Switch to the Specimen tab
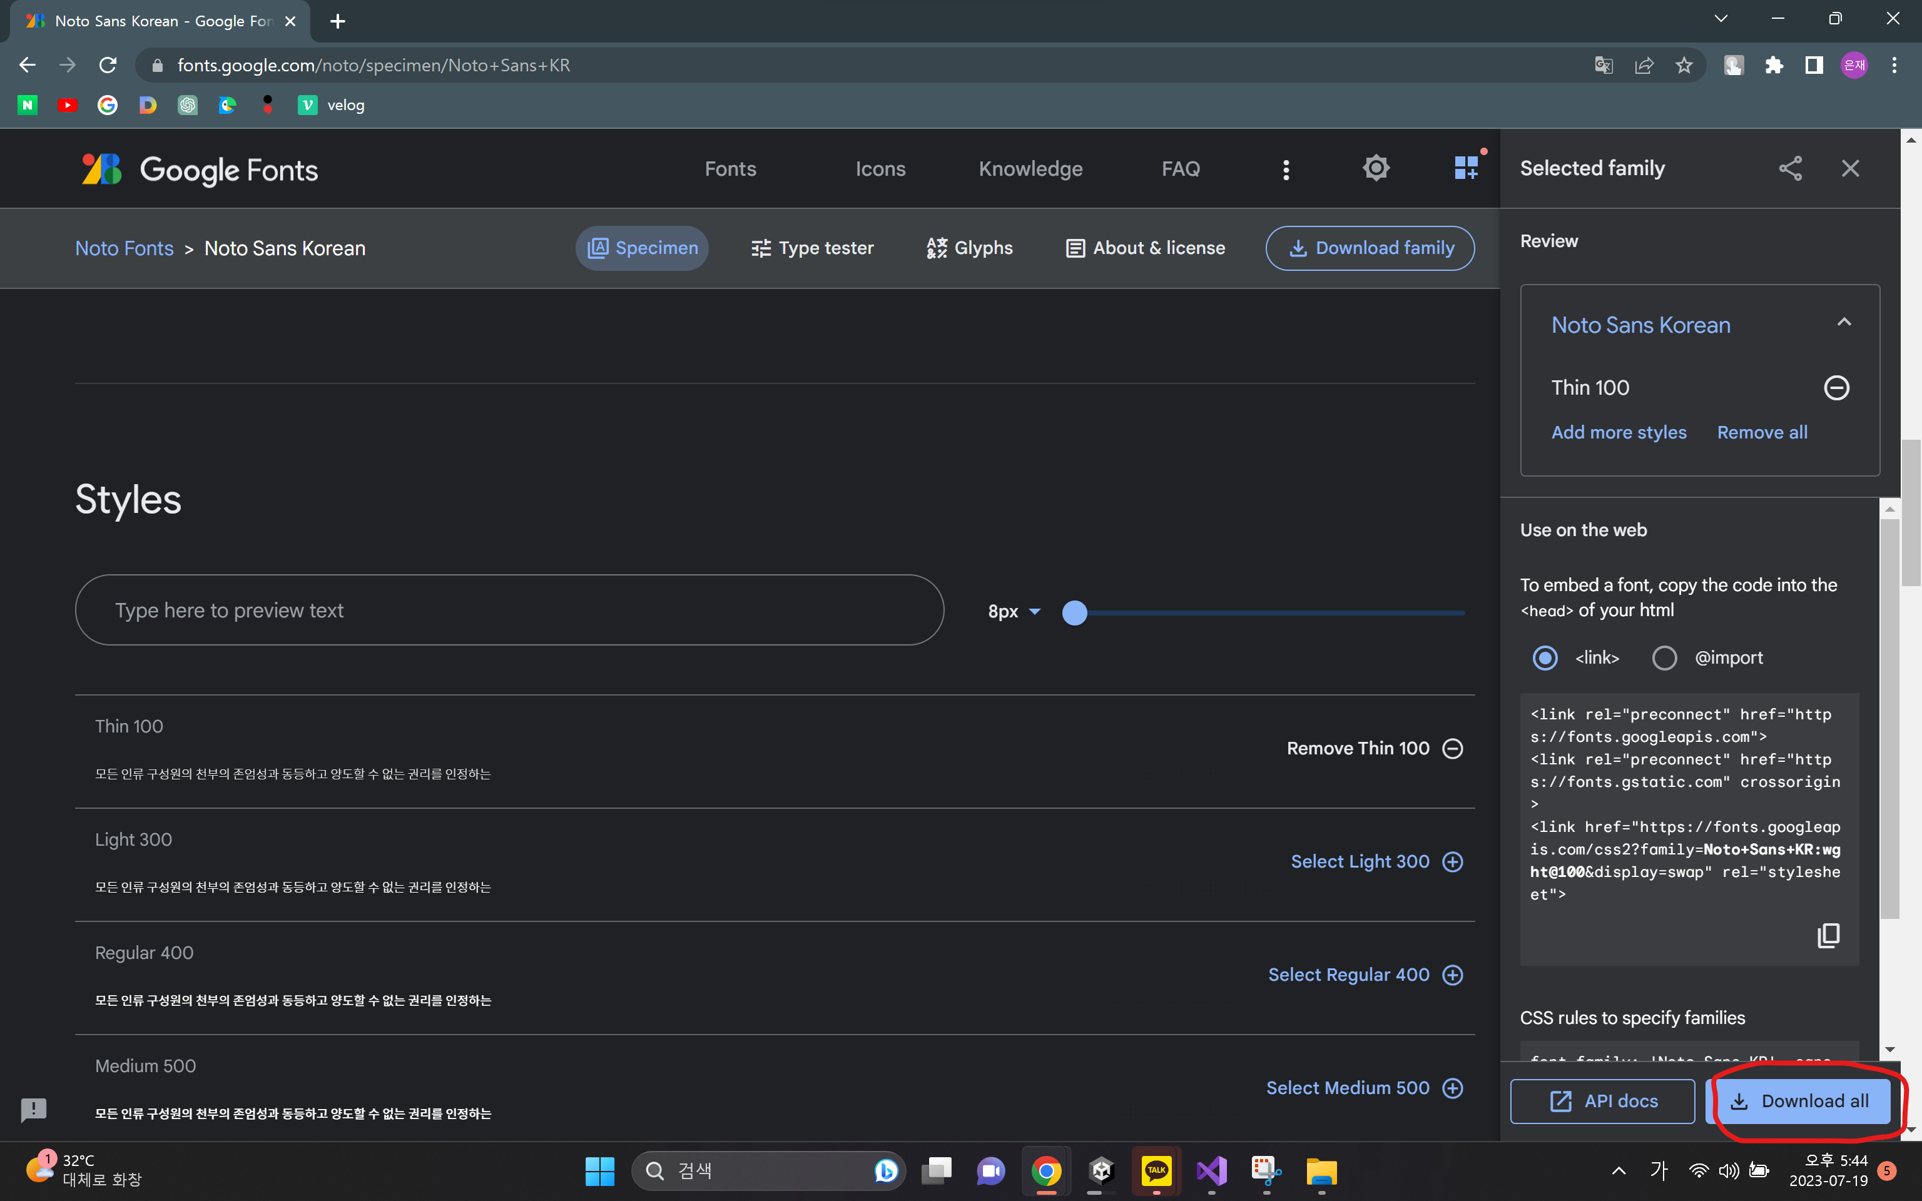This screenshot has height=1201, width=1922. (x=642, y=248)
